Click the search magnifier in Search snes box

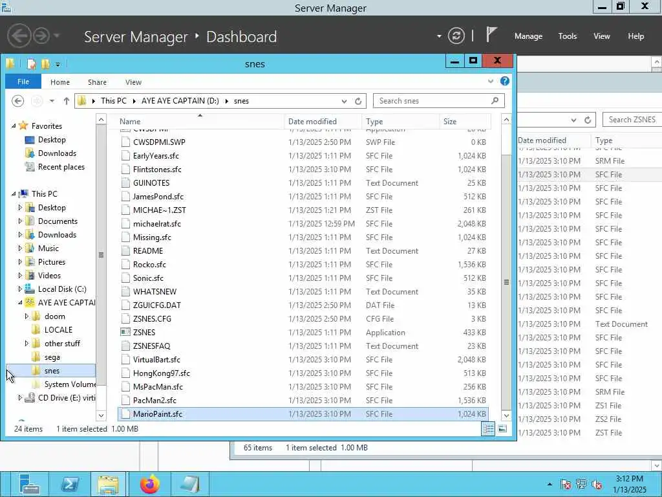495,100
